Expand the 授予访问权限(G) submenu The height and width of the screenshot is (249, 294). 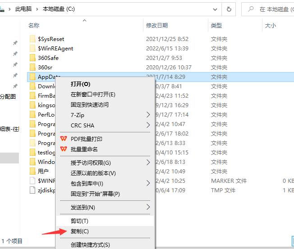148,163
